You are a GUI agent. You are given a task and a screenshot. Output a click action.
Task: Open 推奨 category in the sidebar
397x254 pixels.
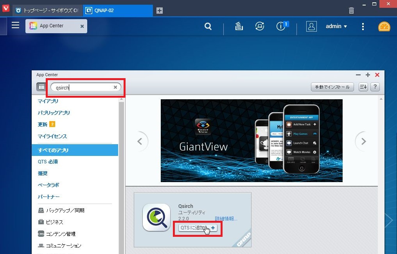point(43,173)
